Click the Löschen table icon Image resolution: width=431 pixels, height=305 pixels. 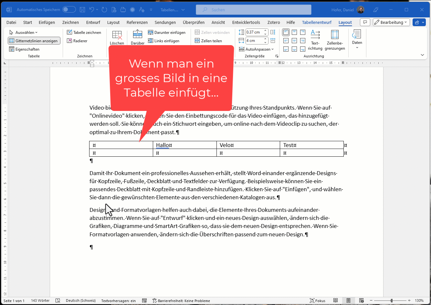pos(117,35)
